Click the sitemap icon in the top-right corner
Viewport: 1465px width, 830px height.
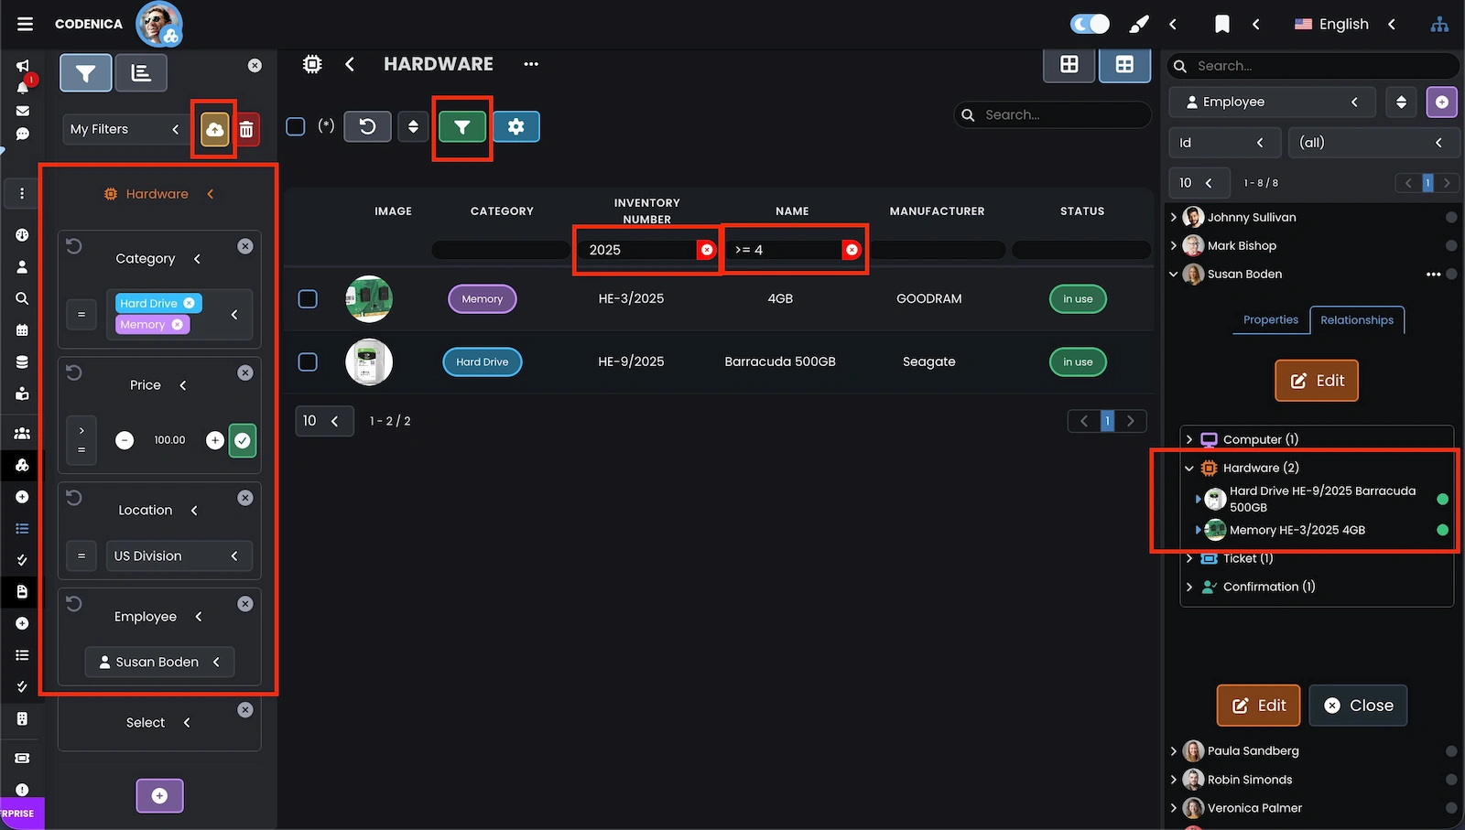click(x=1439, y=24)
